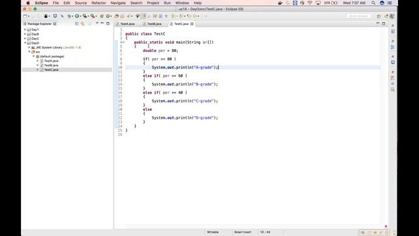Select TestA.java in the Package Explorer
This screenshot has height=236, width=419.
(x=51, y=61)
